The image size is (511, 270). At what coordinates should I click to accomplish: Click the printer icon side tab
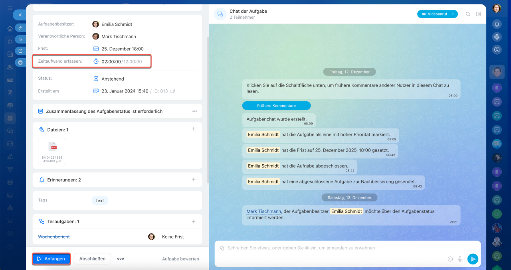tap(20, 63)
